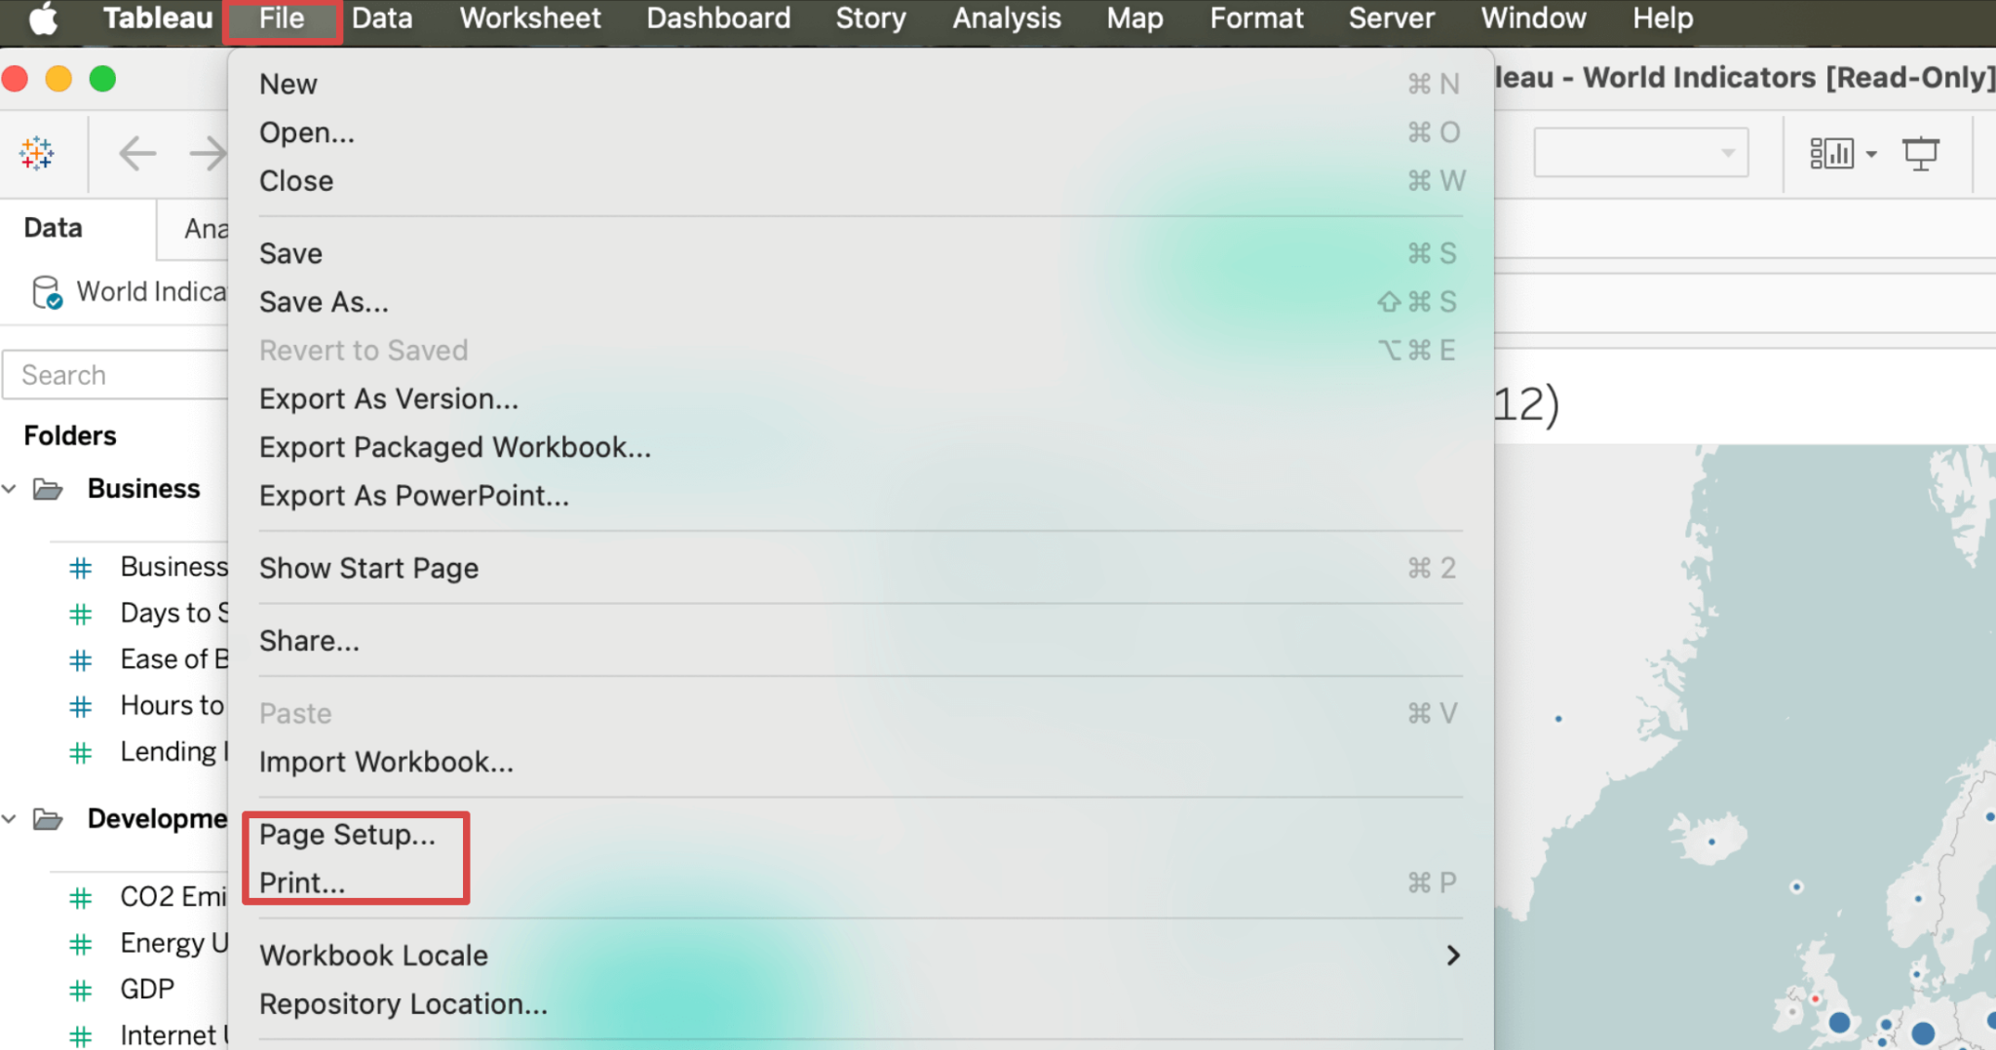Click the forward arrow redo icon

(x=208, y=153)
